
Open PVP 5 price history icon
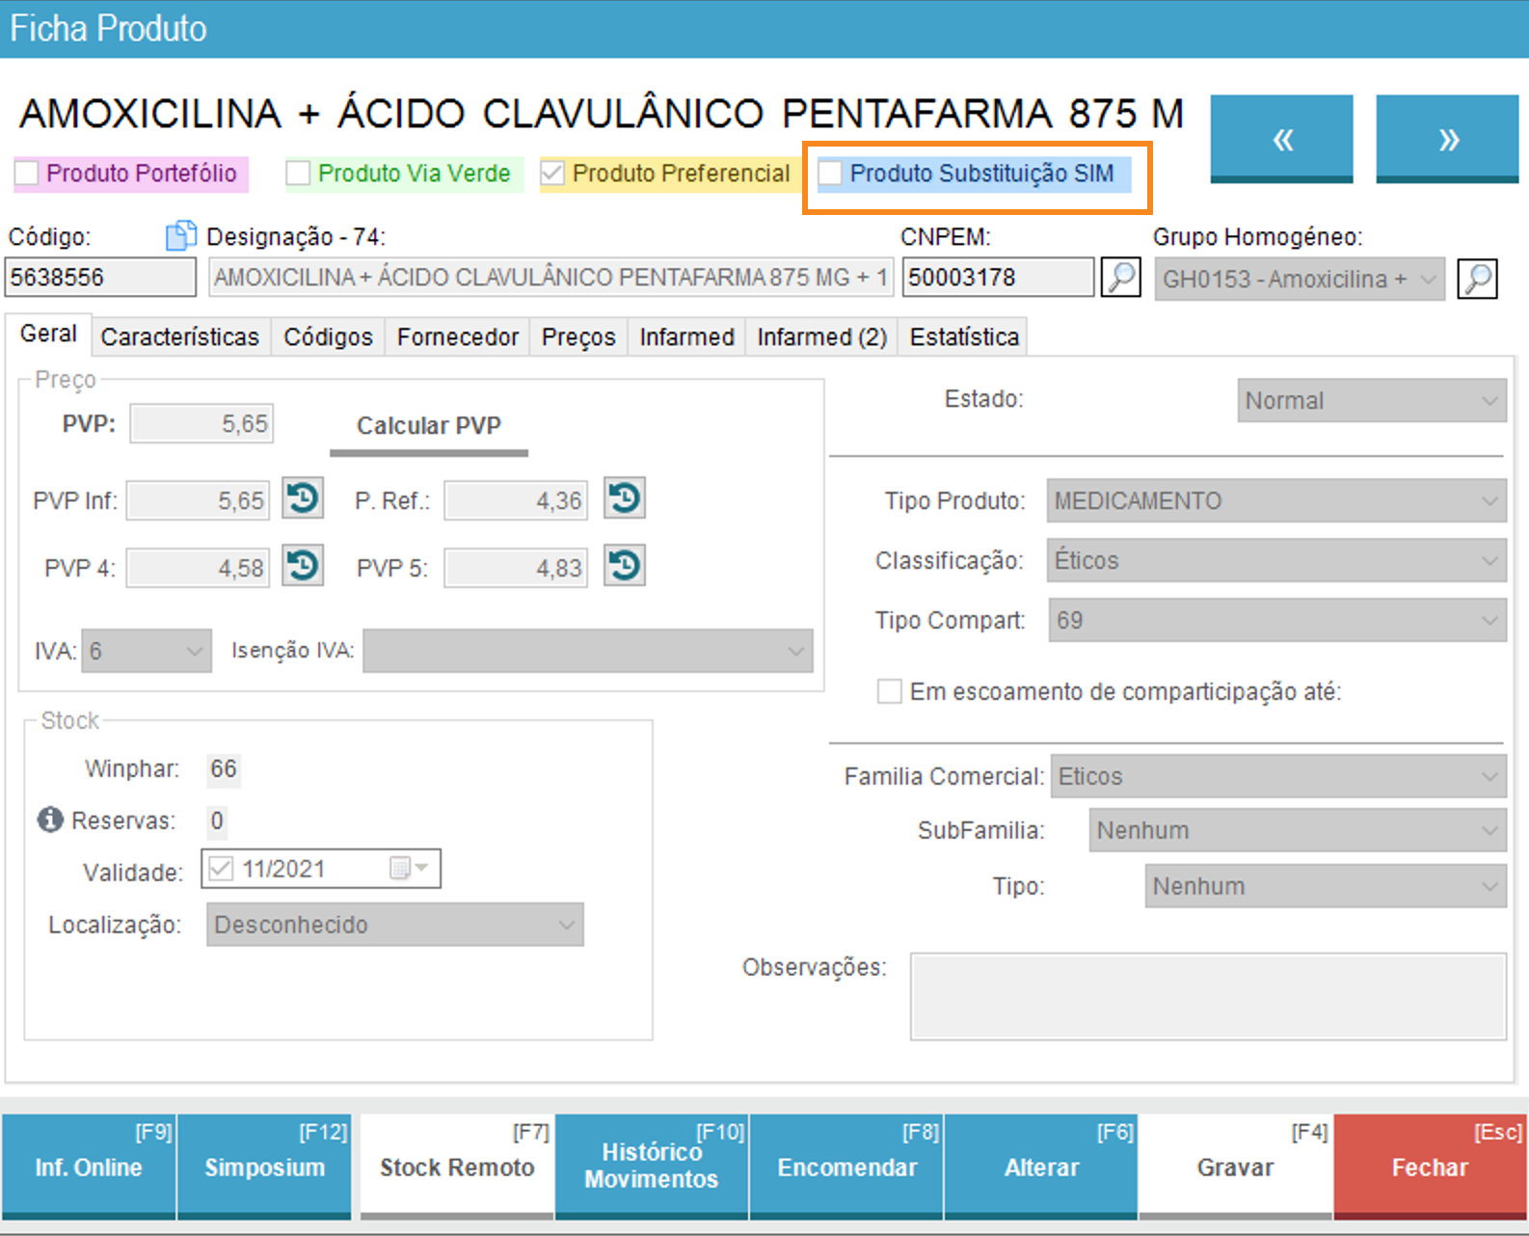click(625, 566)
